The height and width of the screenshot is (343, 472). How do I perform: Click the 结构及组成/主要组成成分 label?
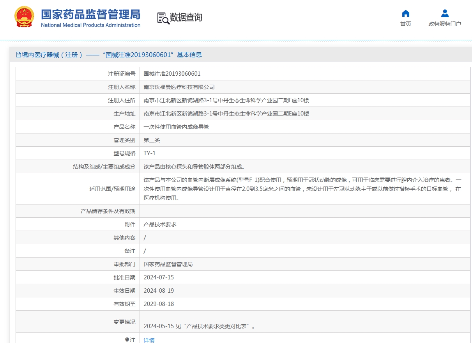pos(104,167)
